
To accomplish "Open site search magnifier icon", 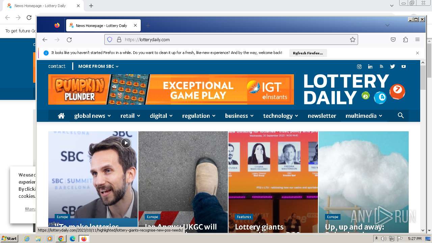I will [401, 115].
